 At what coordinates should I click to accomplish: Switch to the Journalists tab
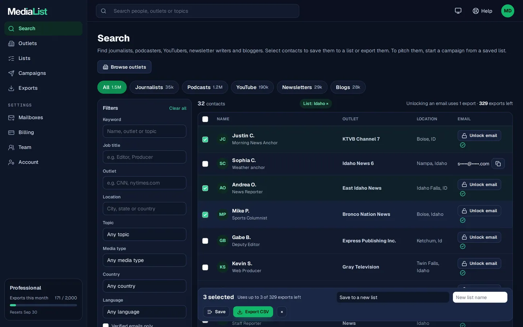154,87
